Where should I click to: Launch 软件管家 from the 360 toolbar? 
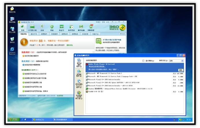(x=71, y=28)
